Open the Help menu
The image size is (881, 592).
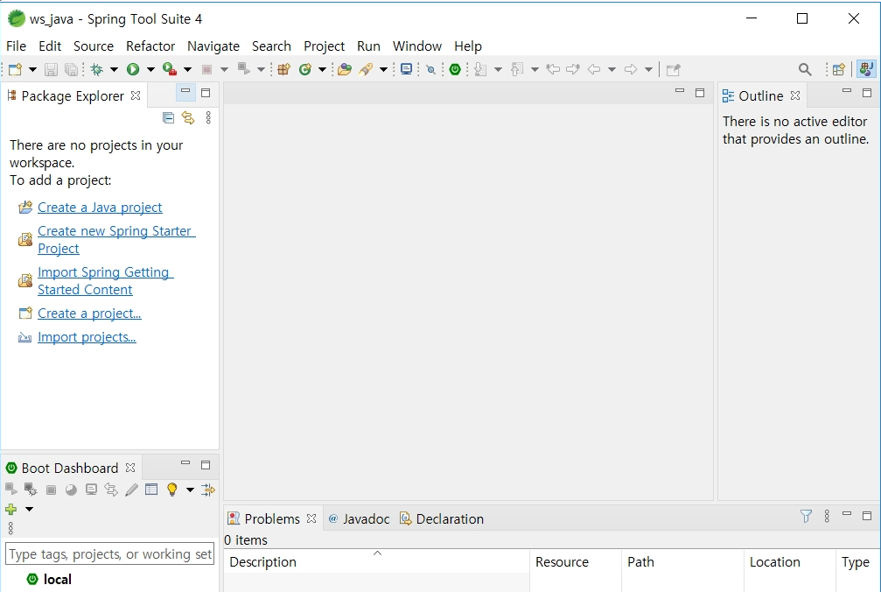[467, 46]
